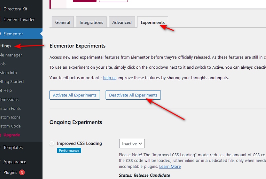Open Custom Code submenu item
This screenshot has height=179, width=266.
[10, 126]
